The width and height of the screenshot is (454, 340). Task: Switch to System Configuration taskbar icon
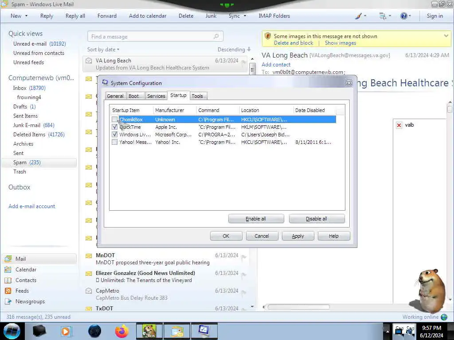click(204, 331)
